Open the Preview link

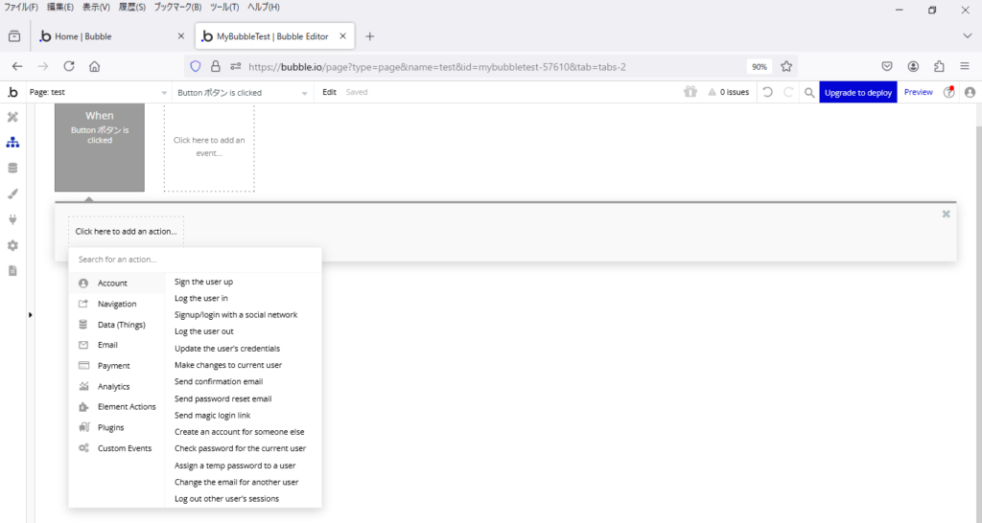pos(918,92)
